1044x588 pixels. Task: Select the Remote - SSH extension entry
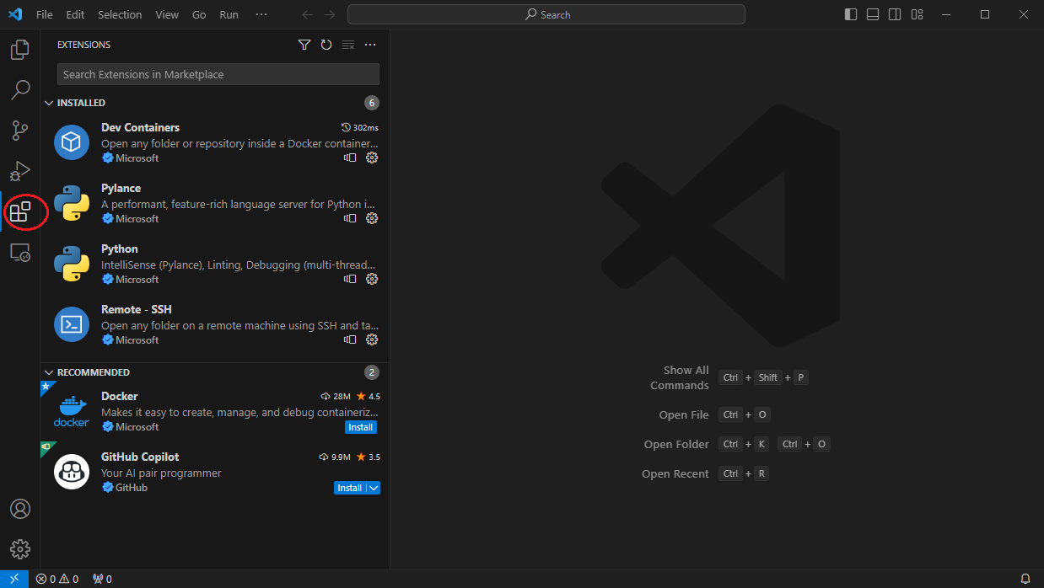click(215, 324)
